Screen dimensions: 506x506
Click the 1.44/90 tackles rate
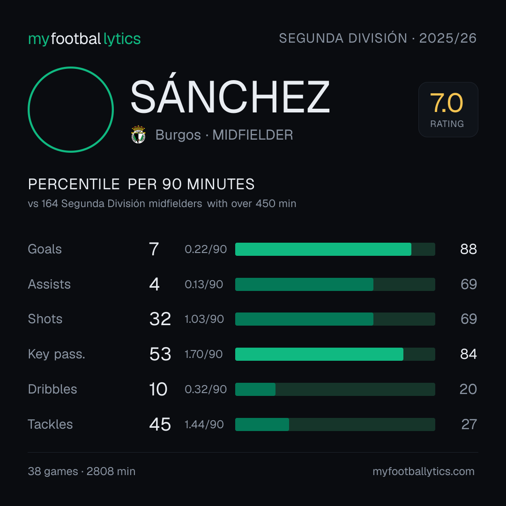coord(204,424)
